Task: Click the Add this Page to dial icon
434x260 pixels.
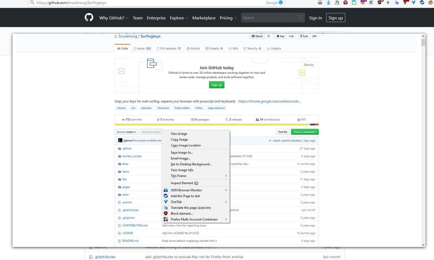Action: point(166,196)
